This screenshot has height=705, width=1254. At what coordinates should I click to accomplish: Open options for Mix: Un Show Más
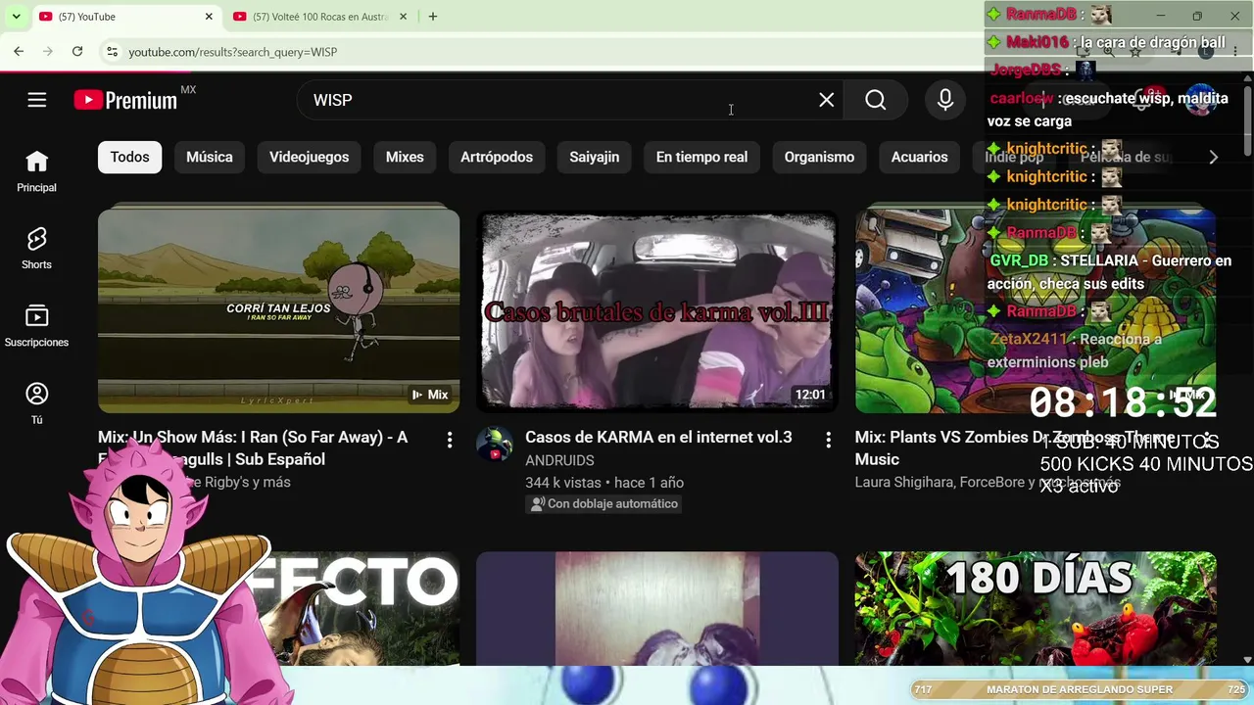(450, 441)
